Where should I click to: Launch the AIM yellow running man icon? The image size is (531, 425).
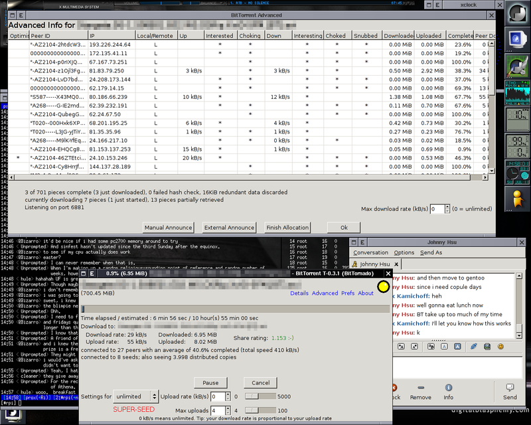[518, 199]
